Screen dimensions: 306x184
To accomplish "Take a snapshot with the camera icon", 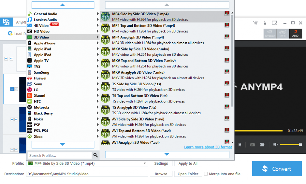I will [252, 144].
